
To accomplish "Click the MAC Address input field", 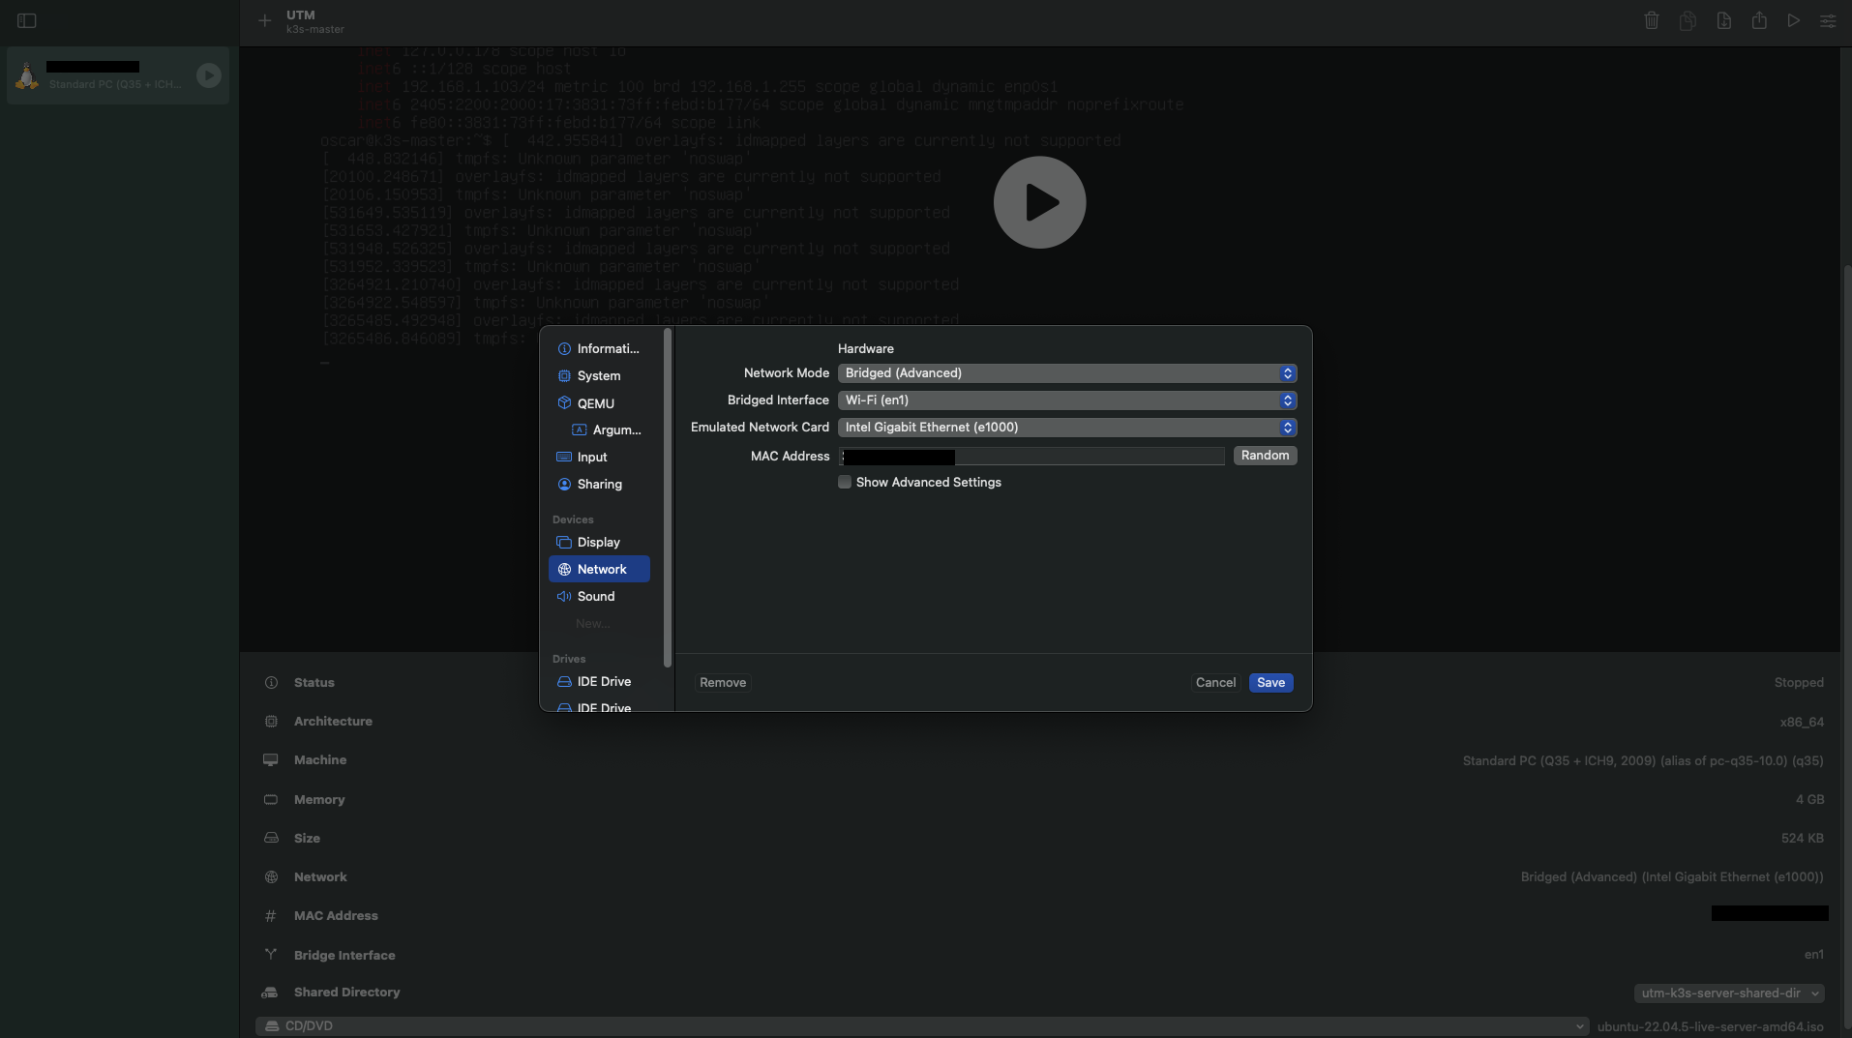I will pyautogui.click(x=1031, y=456).
